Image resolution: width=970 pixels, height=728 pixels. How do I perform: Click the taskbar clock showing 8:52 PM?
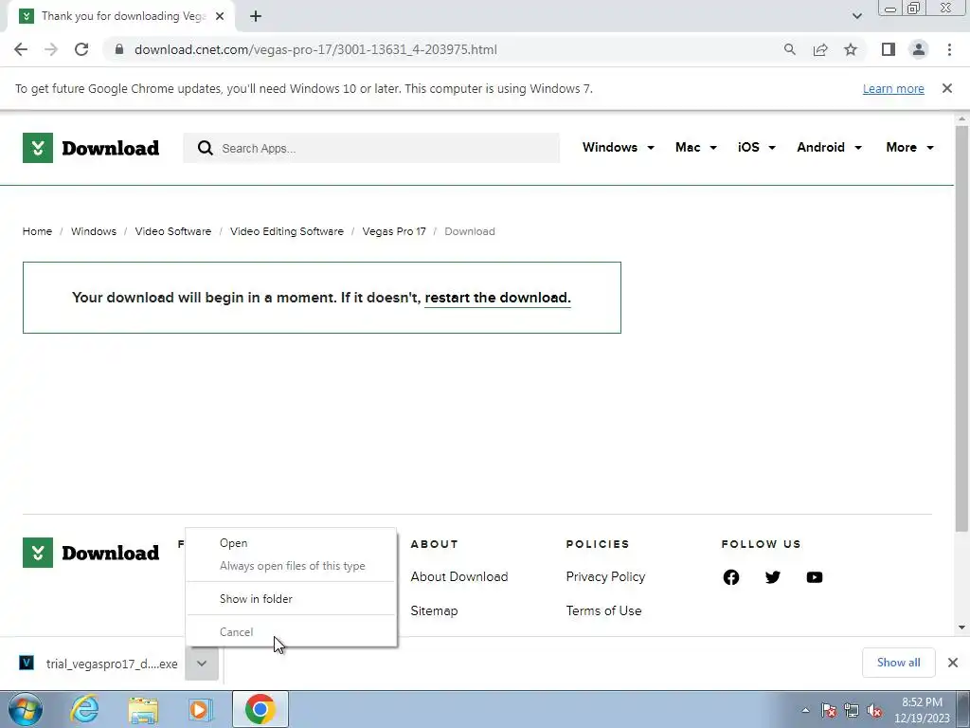coord(922,710)
